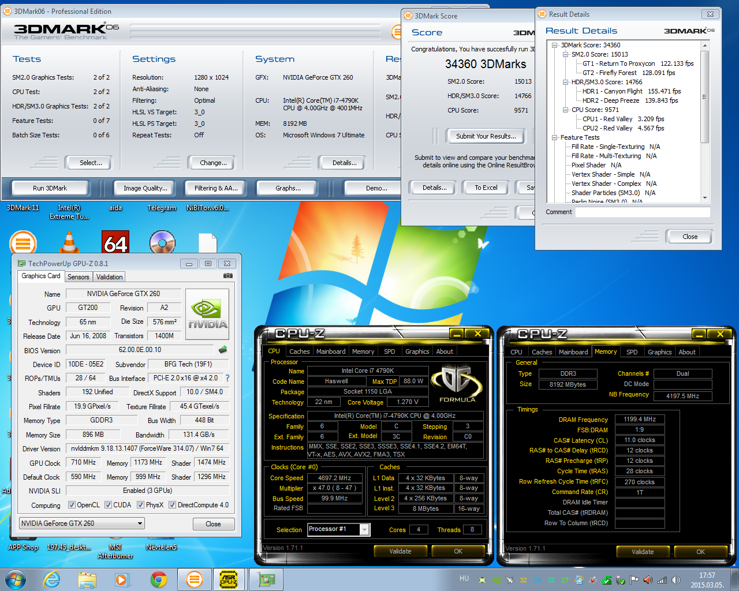Switch to GPU-Z taskbar button
Viewport: 739px width, 591px height.
[266, 579]
